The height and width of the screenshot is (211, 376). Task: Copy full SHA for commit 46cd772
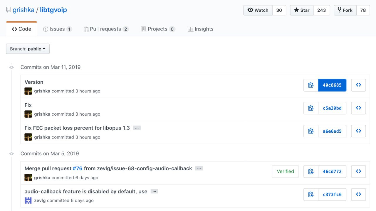pos(311,171)
